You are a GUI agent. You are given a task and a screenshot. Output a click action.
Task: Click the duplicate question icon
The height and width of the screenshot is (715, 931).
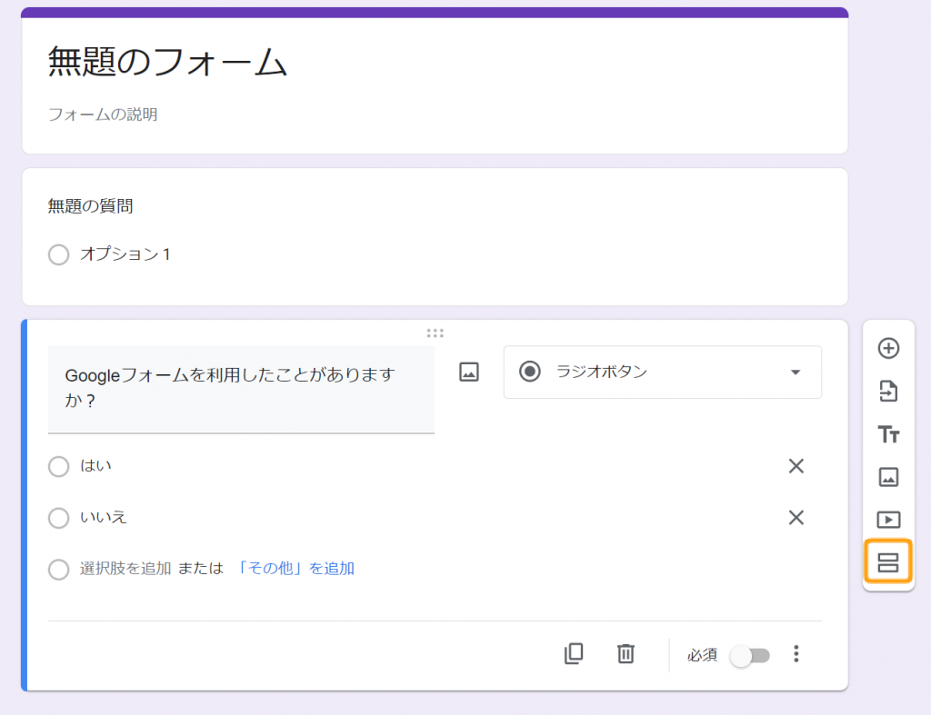pyautogui.click(x=574, y=654)
